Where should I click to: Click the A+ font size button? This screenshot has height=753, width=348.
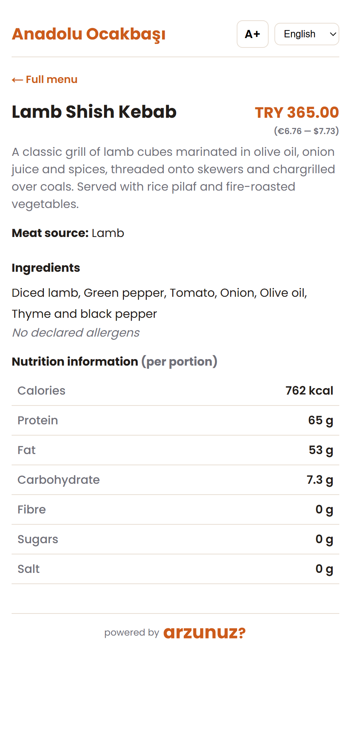click(x=253, y=34)
